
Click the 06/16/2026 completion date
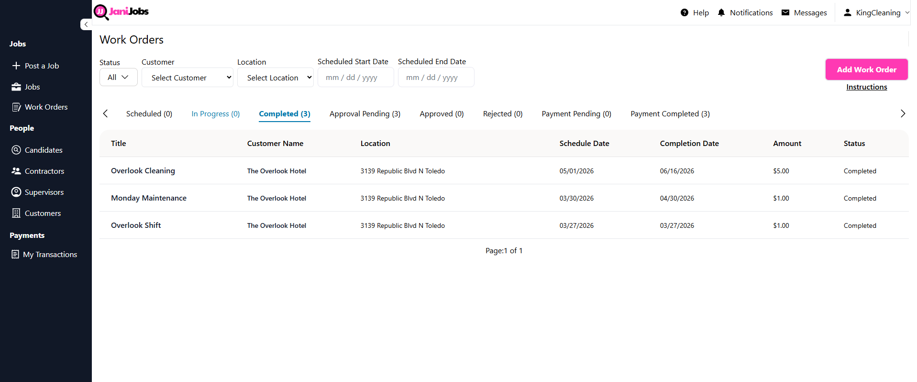(x=677, y=171)
